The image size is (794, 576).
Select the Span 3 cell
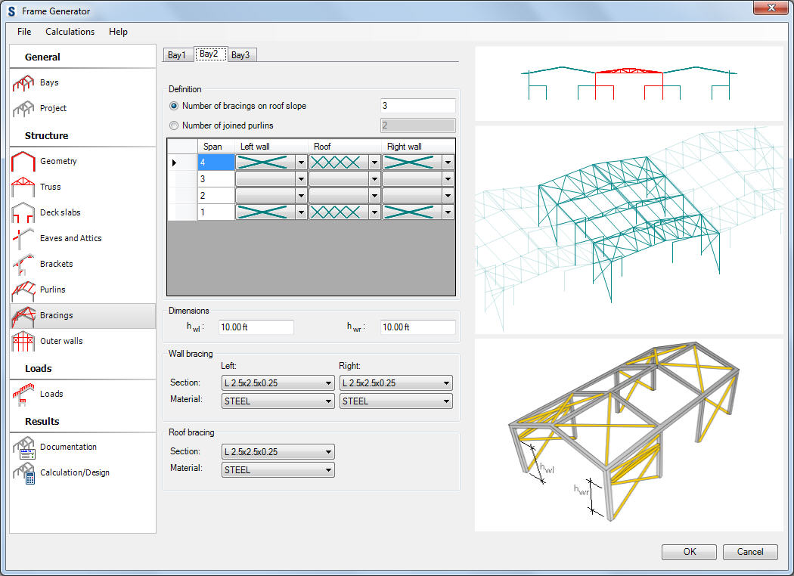tap(216, 179)
